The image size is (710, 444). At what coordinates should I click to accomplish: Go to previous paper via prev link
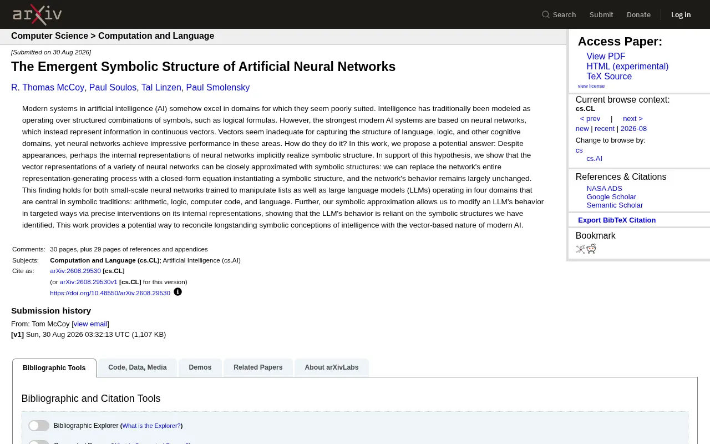point(590,119)
